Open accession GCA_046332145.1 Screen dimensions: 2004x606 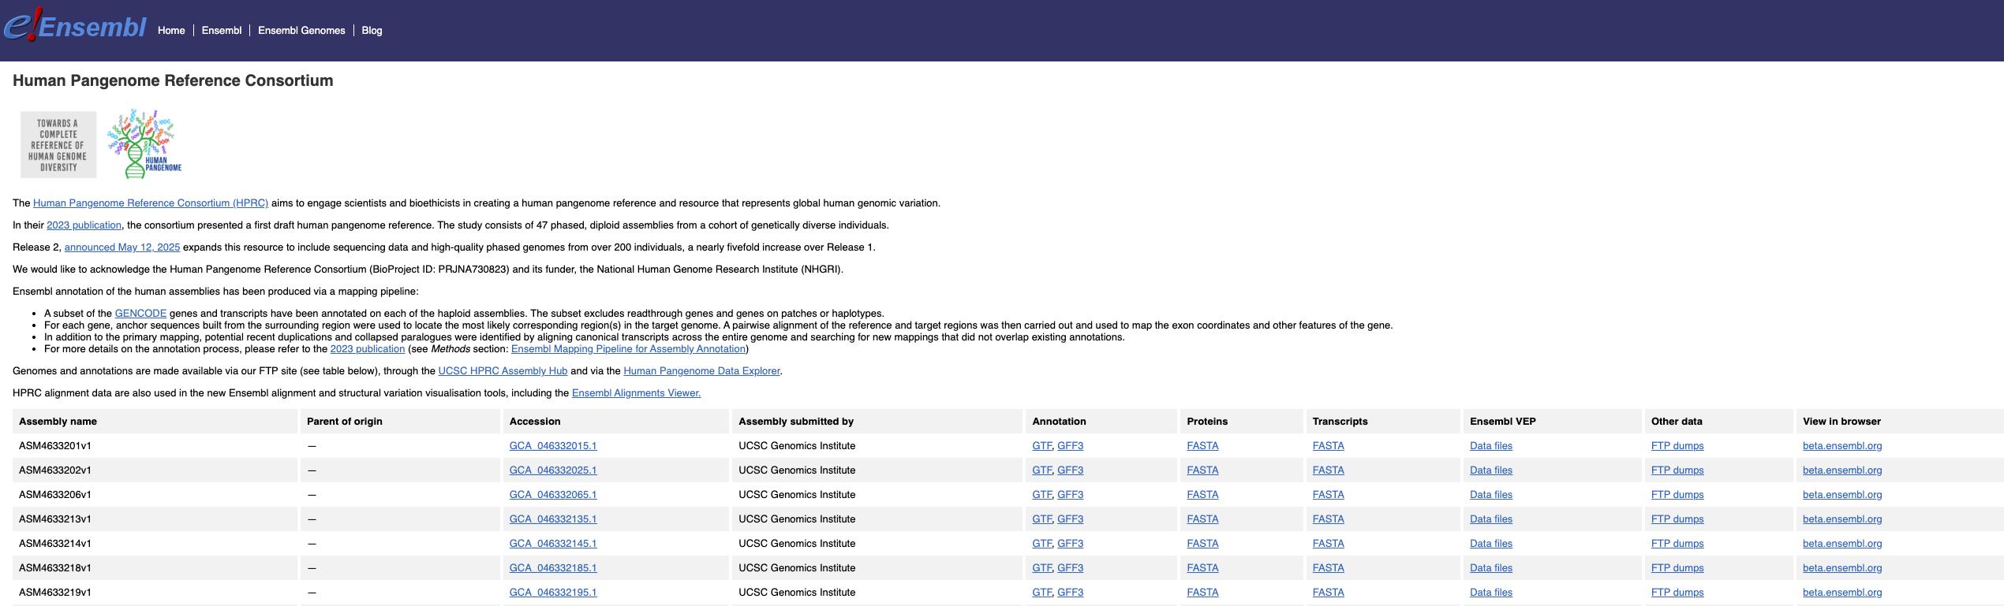click(x=553, y=544)
